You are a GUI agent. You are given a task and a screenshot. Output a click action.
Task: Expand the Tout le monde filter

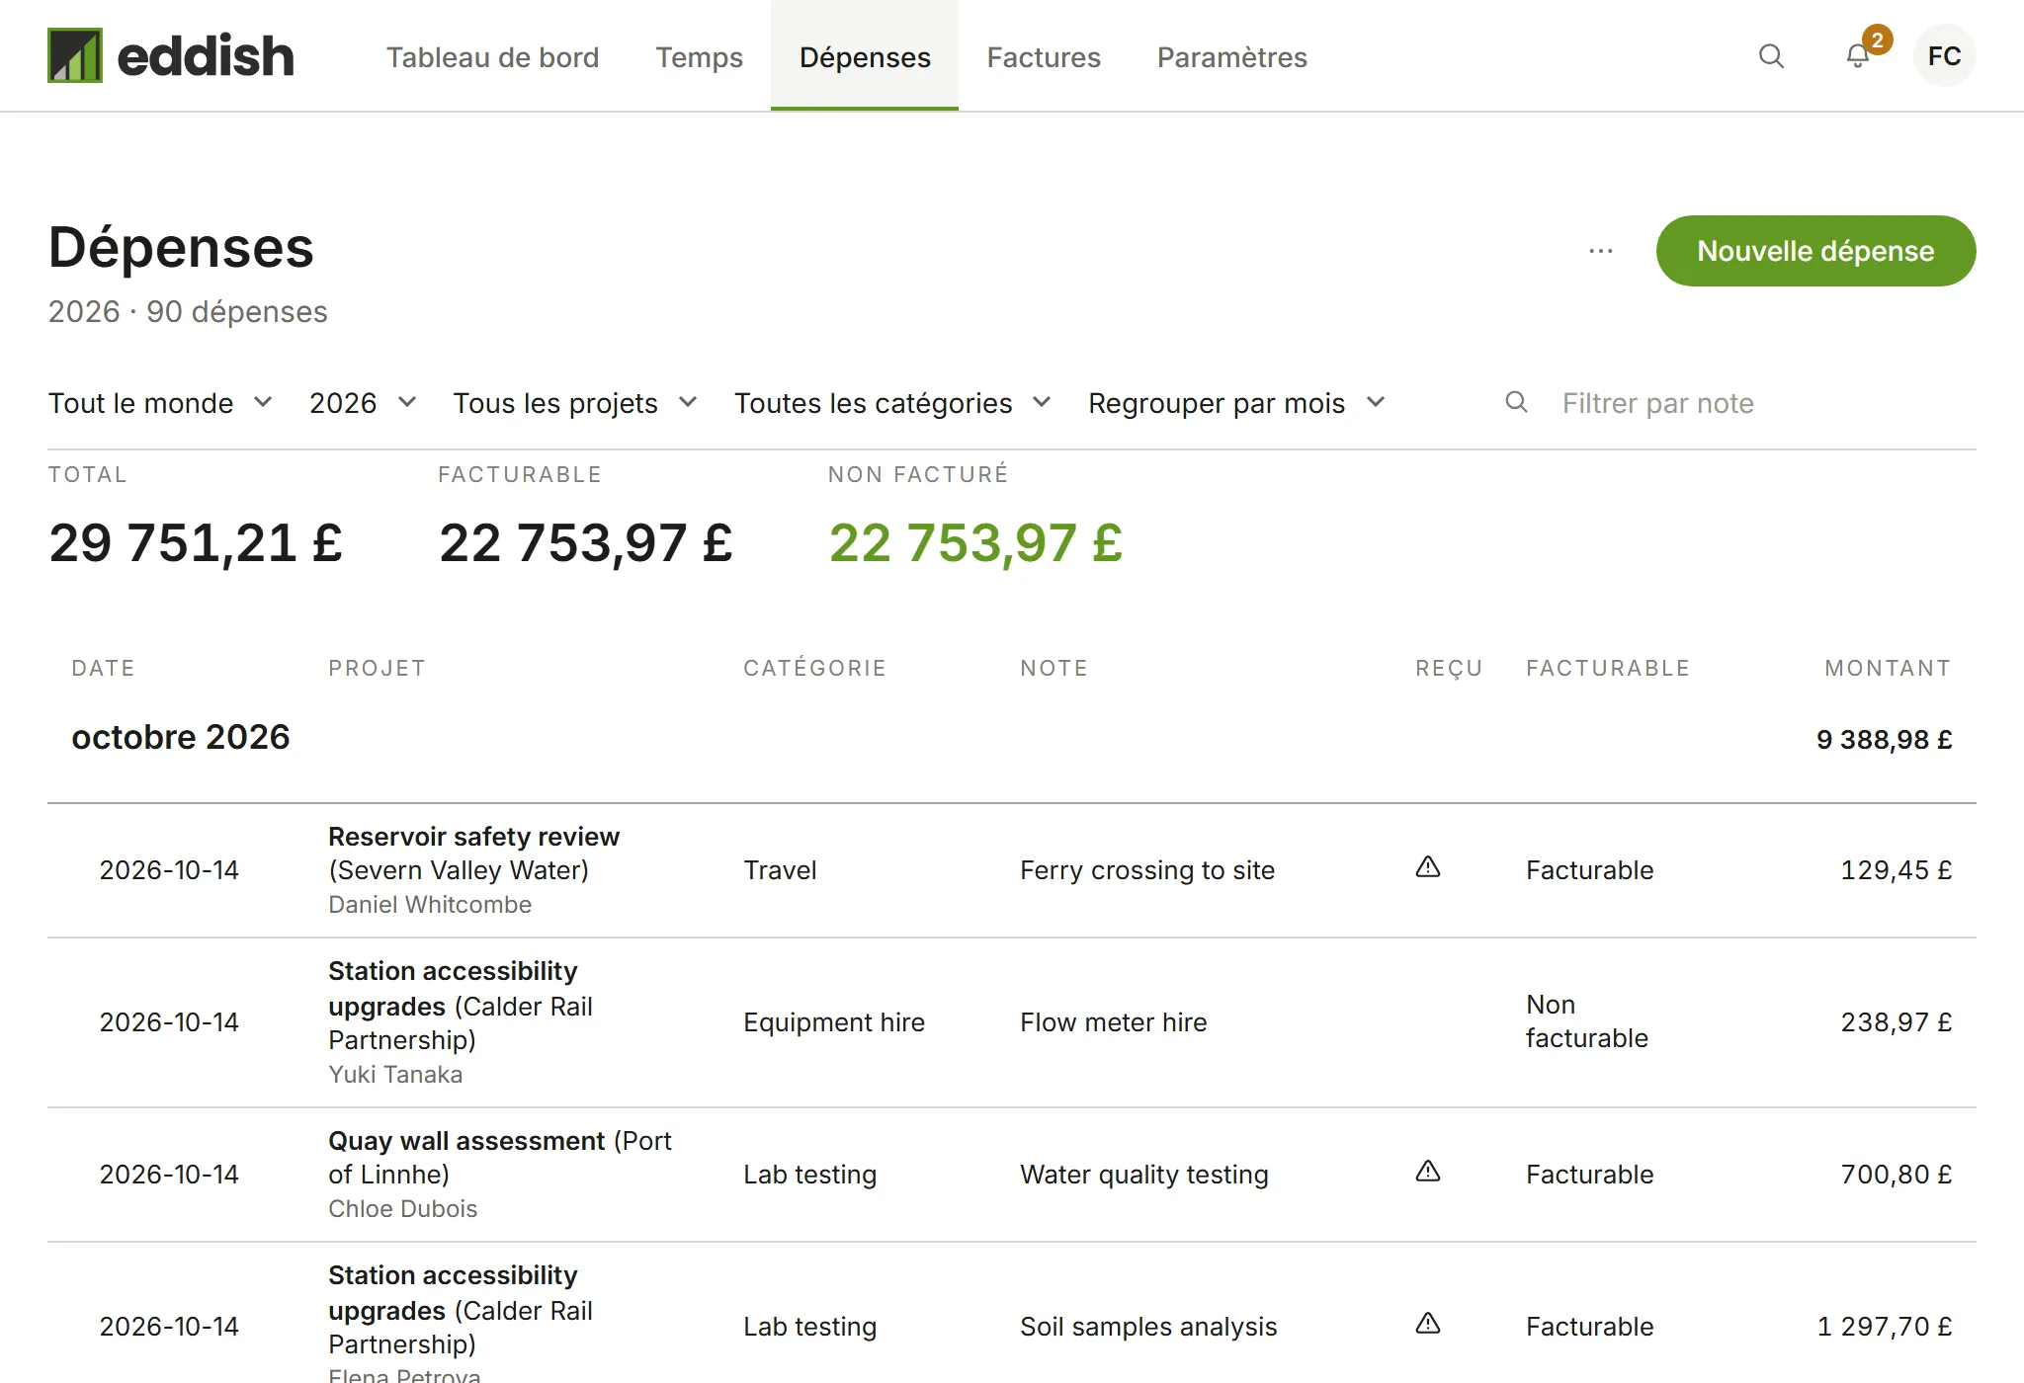click(x=160, y=403)
